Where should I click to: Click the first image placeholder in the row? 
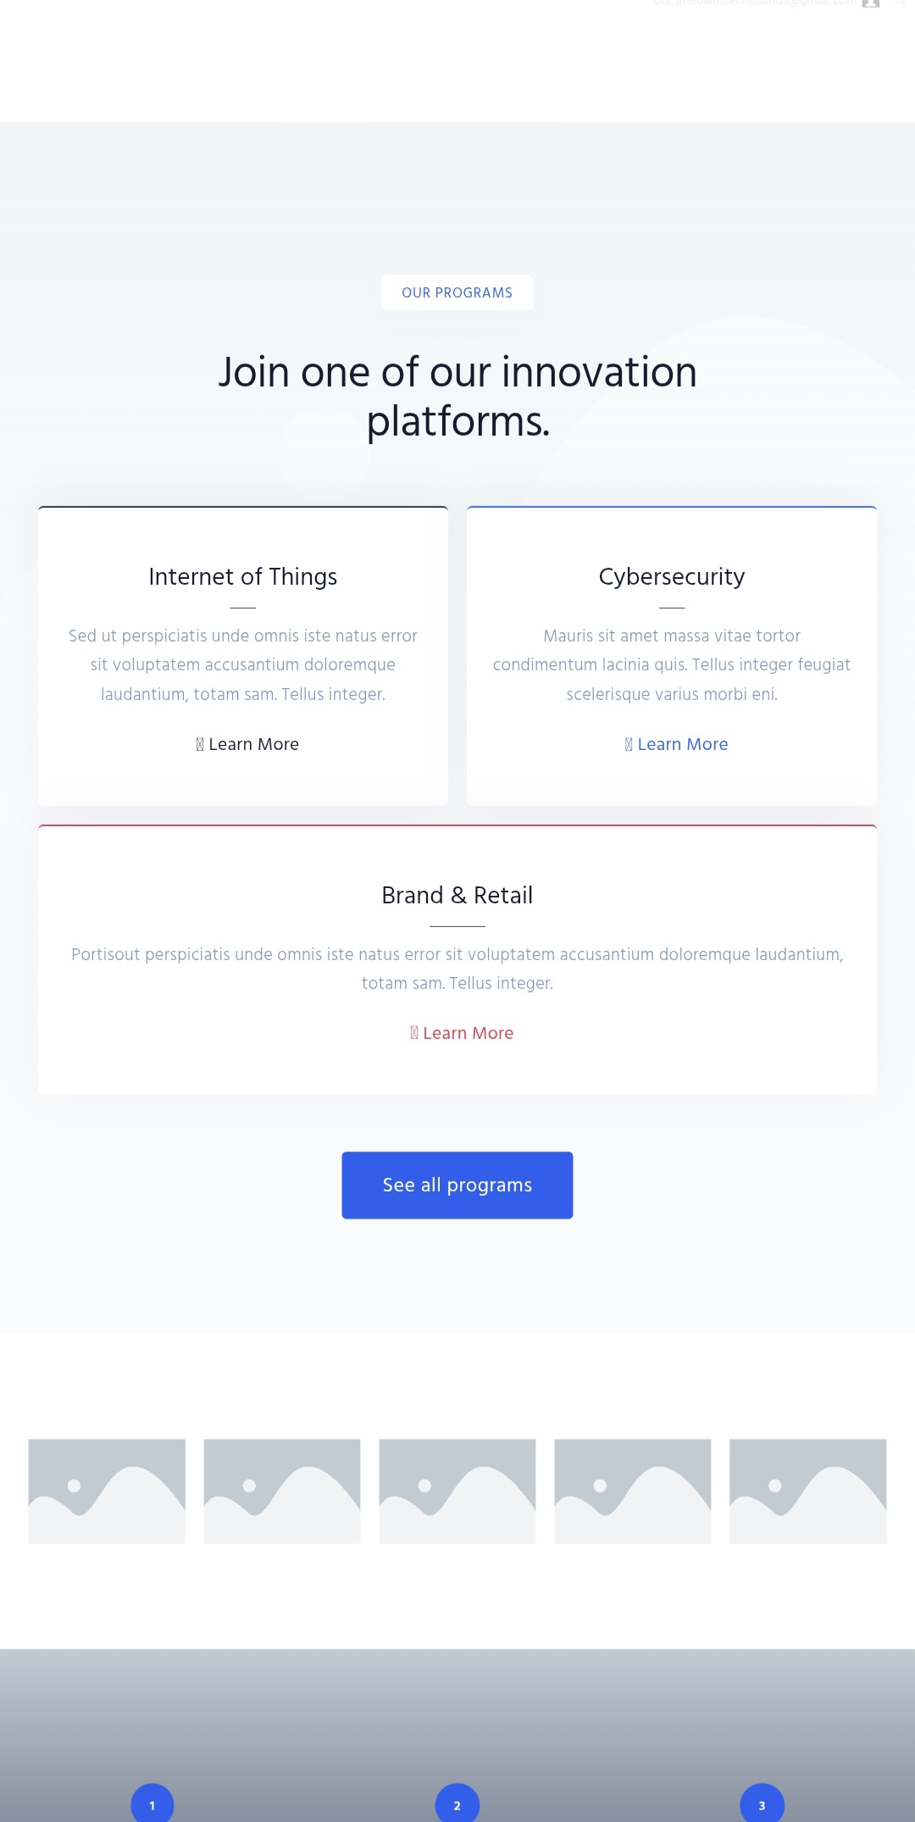(x=107, y=1491)
